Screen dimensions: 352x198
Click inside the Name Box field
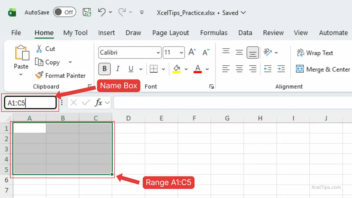(x=29, y=103)
